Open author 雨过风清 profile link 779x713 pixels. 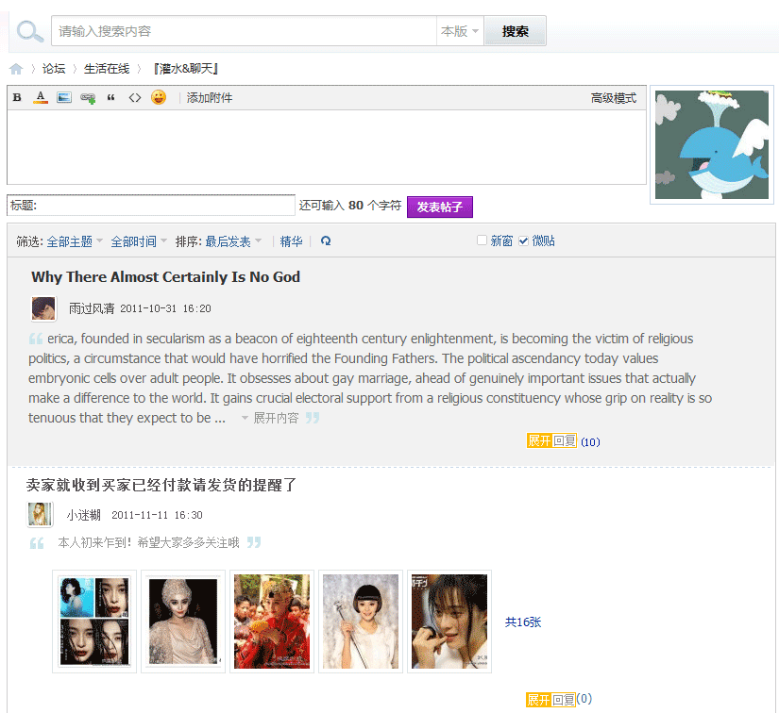point(92,308)
